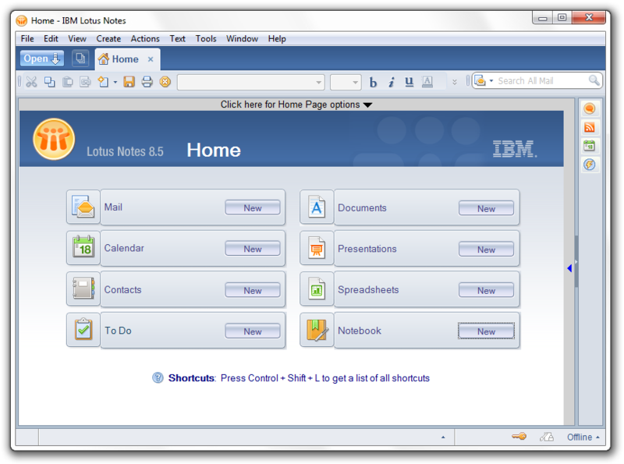624x464 pixels.
Task: Click the magnifier search icon
Action: point(594,80)
